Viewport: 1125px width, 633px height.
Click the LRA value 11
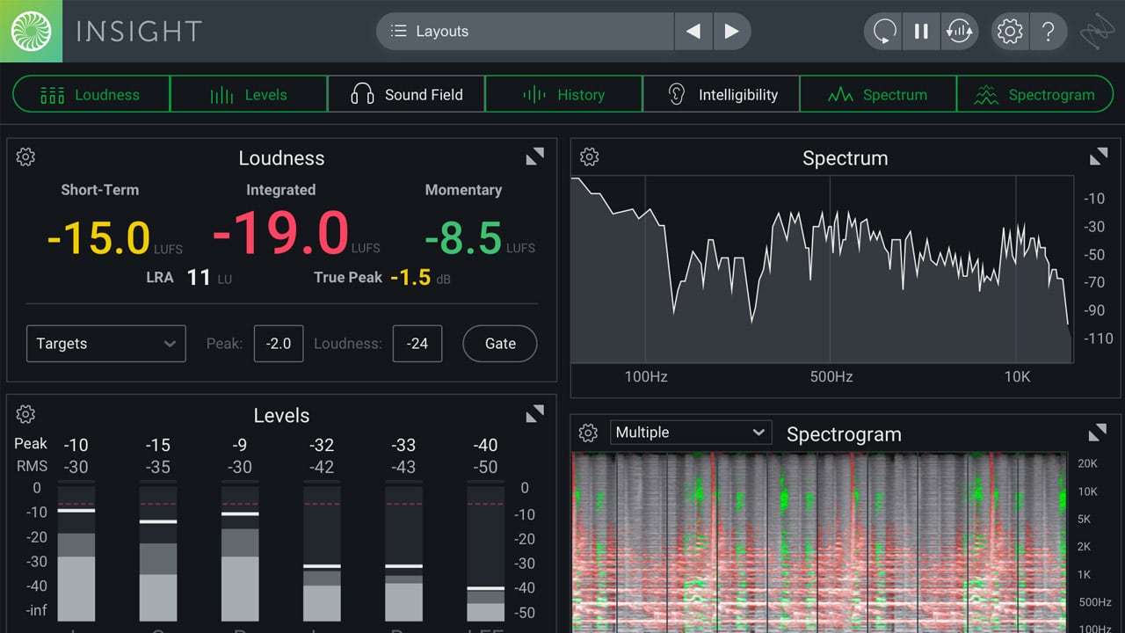(x=199, y=278)
